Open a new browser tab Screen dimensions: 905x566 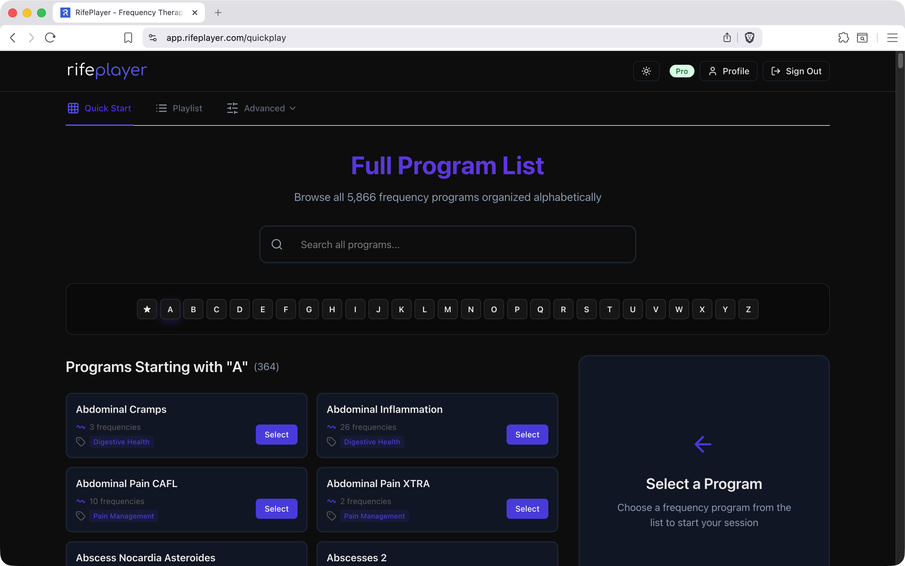(218, 13)
